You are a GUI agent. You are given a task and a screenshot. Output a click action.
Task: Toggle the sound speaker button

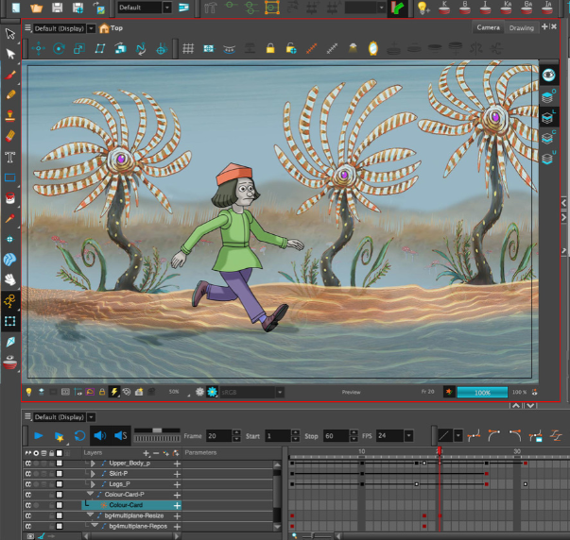point(98,435)
